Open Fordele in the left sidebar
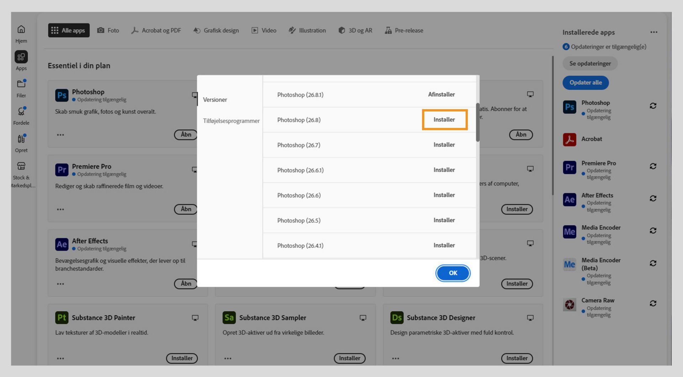Screen dimensions: 683x377 21,115
